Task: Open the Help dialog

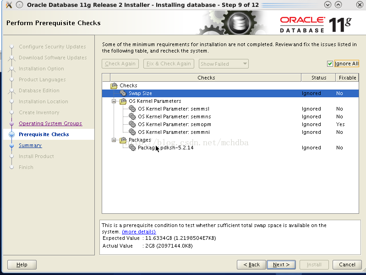Action: coord(22,264)
